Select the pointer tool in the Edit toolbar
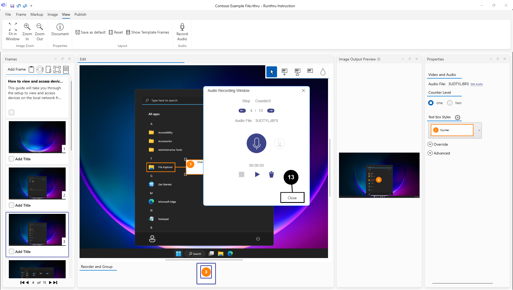The image size is (513, 290). coord(271,72)
